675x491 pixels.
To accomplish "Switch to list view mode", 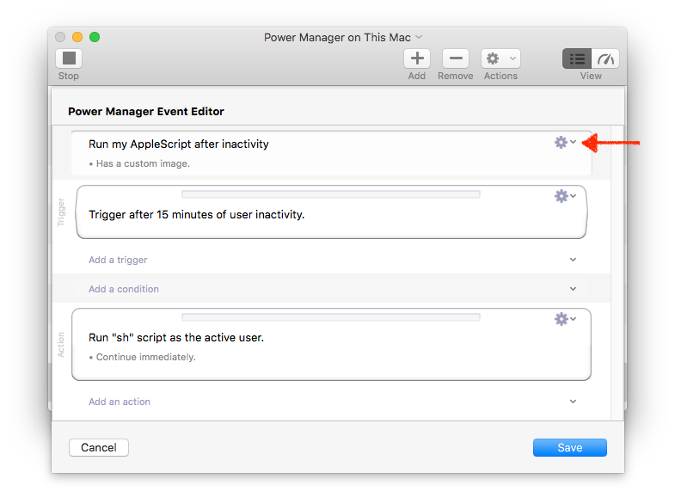I will point(577,58).
